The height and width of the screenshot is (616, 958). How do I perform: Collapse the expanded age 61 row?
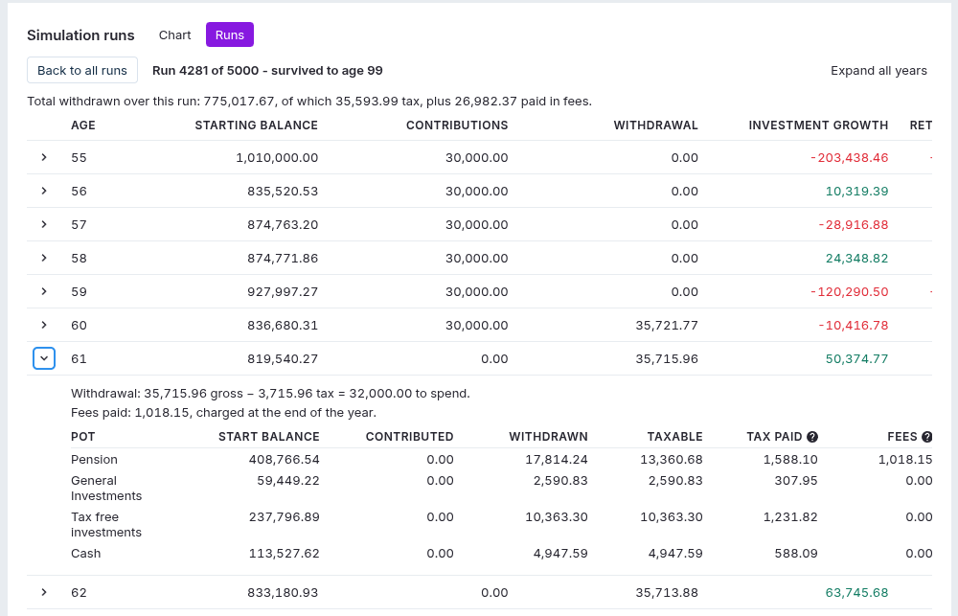[x=44, y=358]
